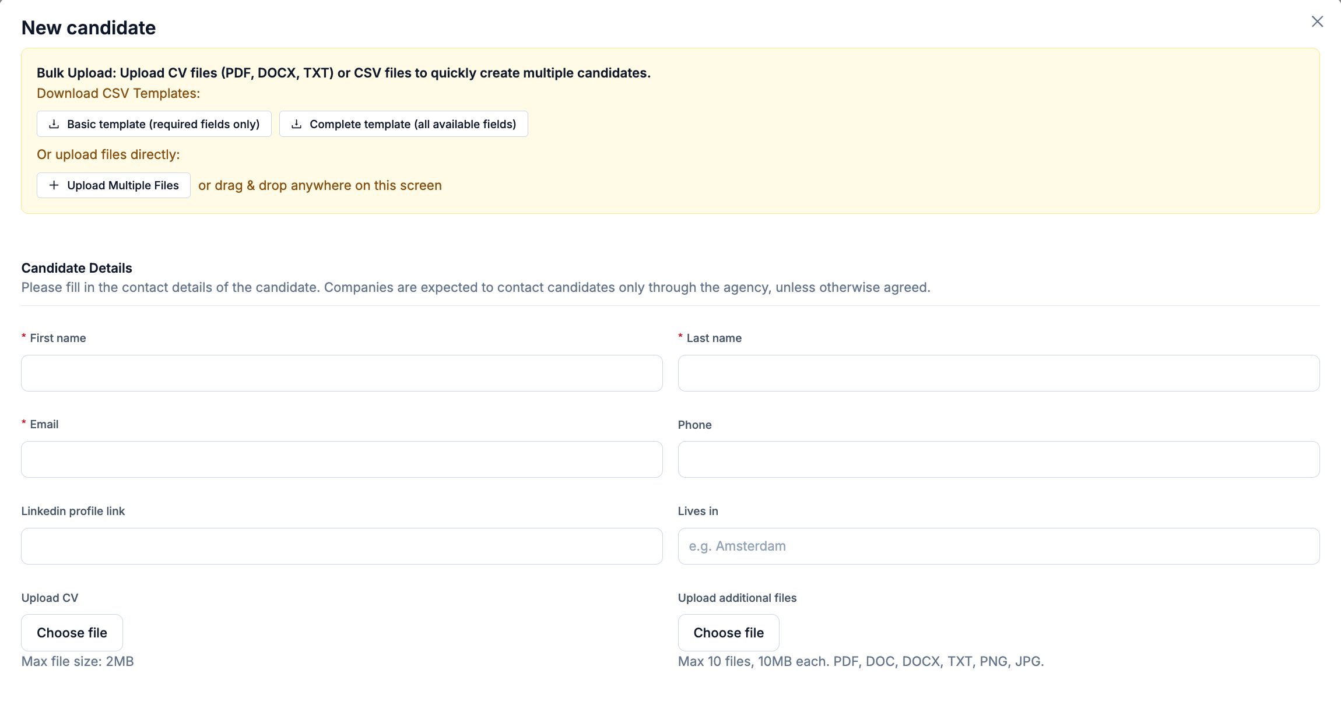Click the Email field label
Viewport: 1341px width, 705px height.
(44, 424)
